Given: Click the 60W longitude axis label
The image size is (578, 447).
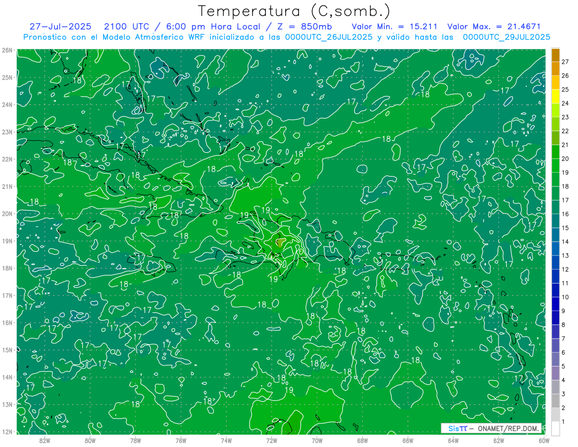Looking at the screenshot, I should (x=544, y=440).
